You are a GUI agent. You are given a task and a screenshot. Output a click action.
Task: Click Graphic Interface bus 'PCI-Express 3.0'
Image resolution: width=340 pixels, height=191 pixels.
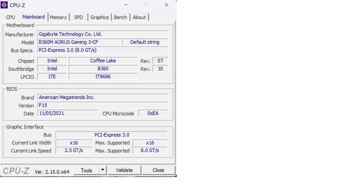[x=112, y=135]
